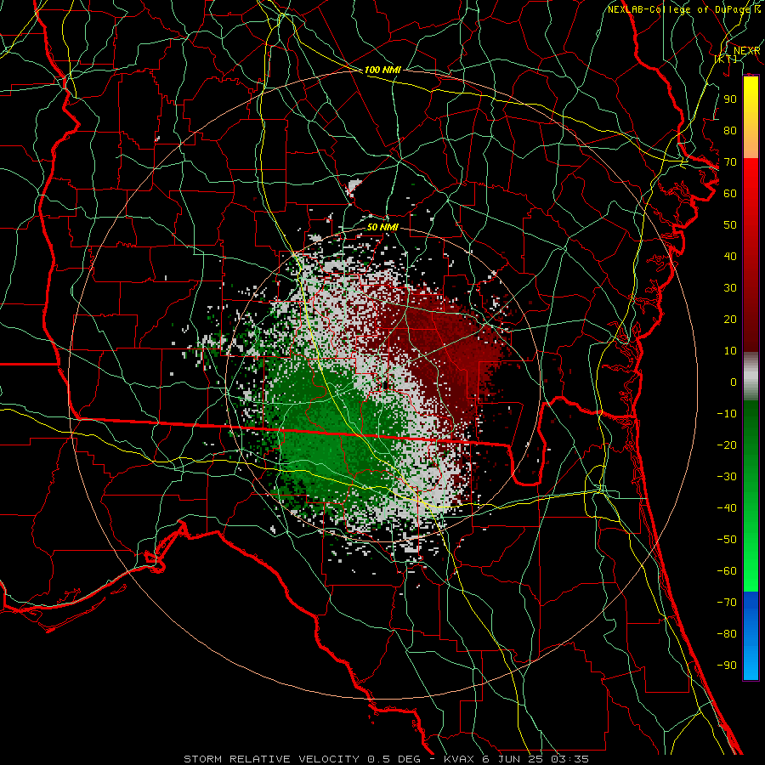Click the "6 JUN 25" date in the caption

tap(514, 759)
